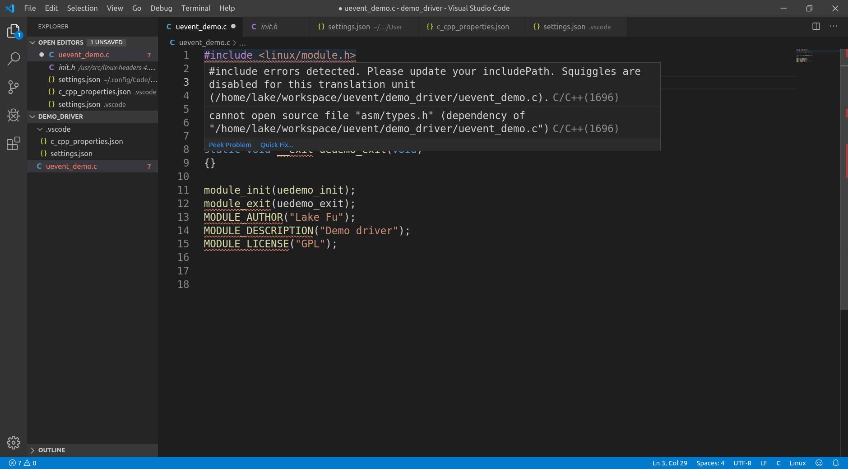This screenshot has width=848, height=469.
Task: Click Spaces: 4 indentation setting
Action: (710, 463)
